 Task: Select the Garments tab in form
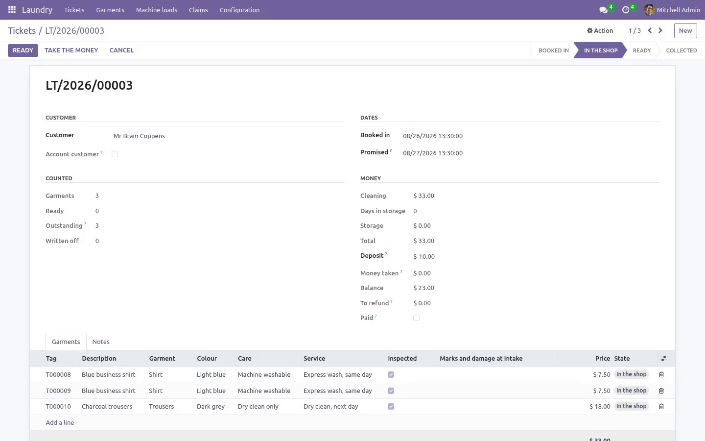tap(66, 342)
